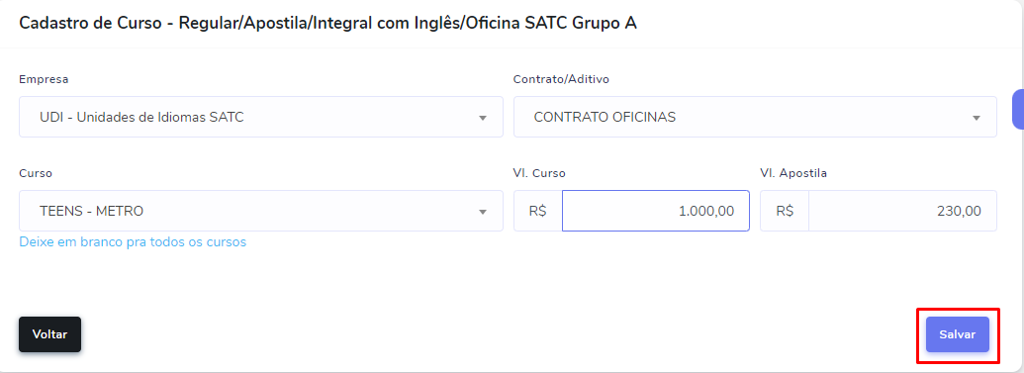Click the Cadastro de Curso heading
1024x373 pixels.
(327, 24)
